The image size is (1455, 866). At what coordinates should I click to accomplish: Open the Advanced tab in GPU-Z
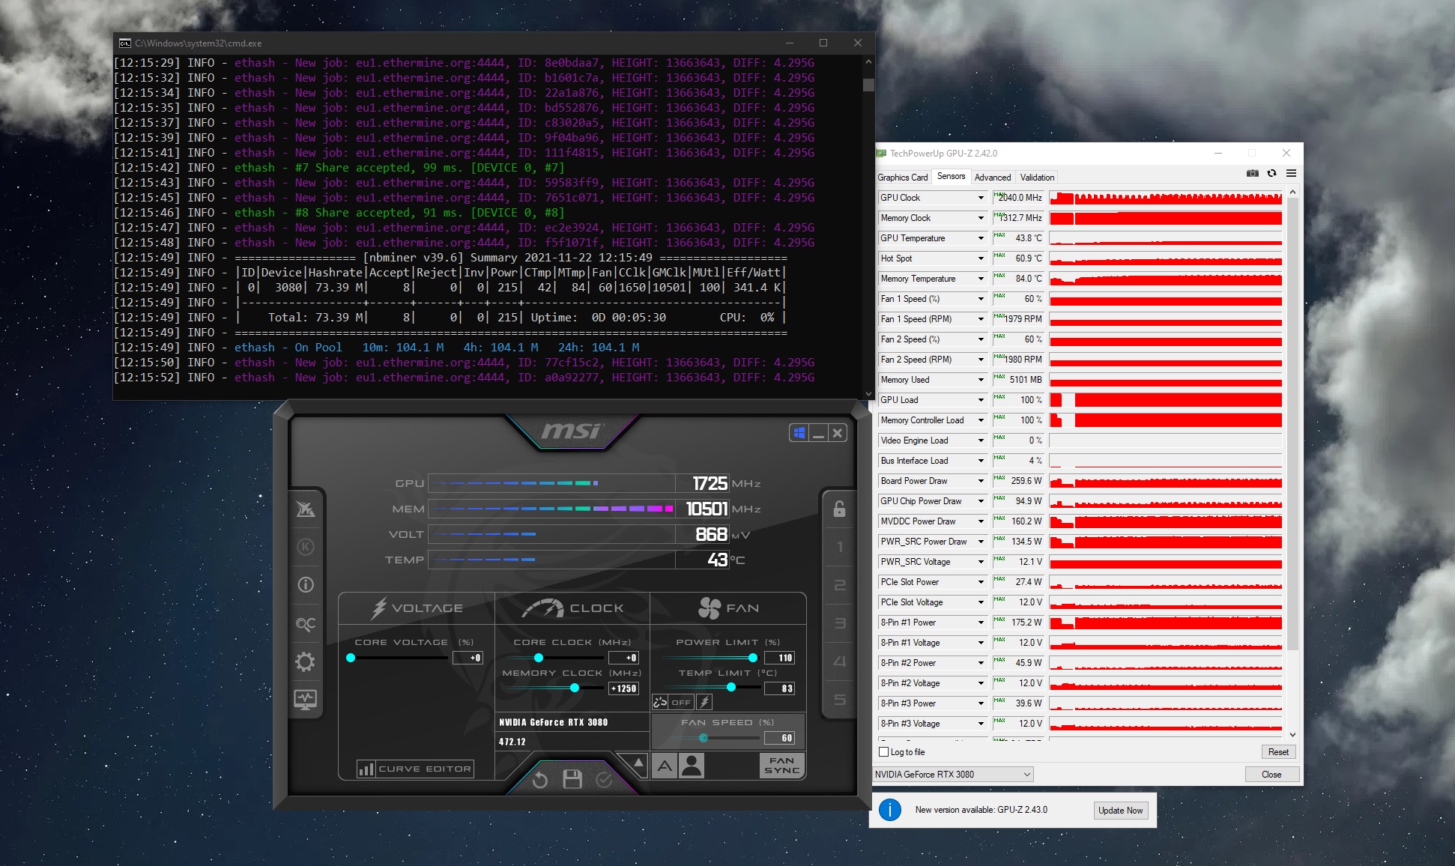pyautogui.click(x=993, y=178)
